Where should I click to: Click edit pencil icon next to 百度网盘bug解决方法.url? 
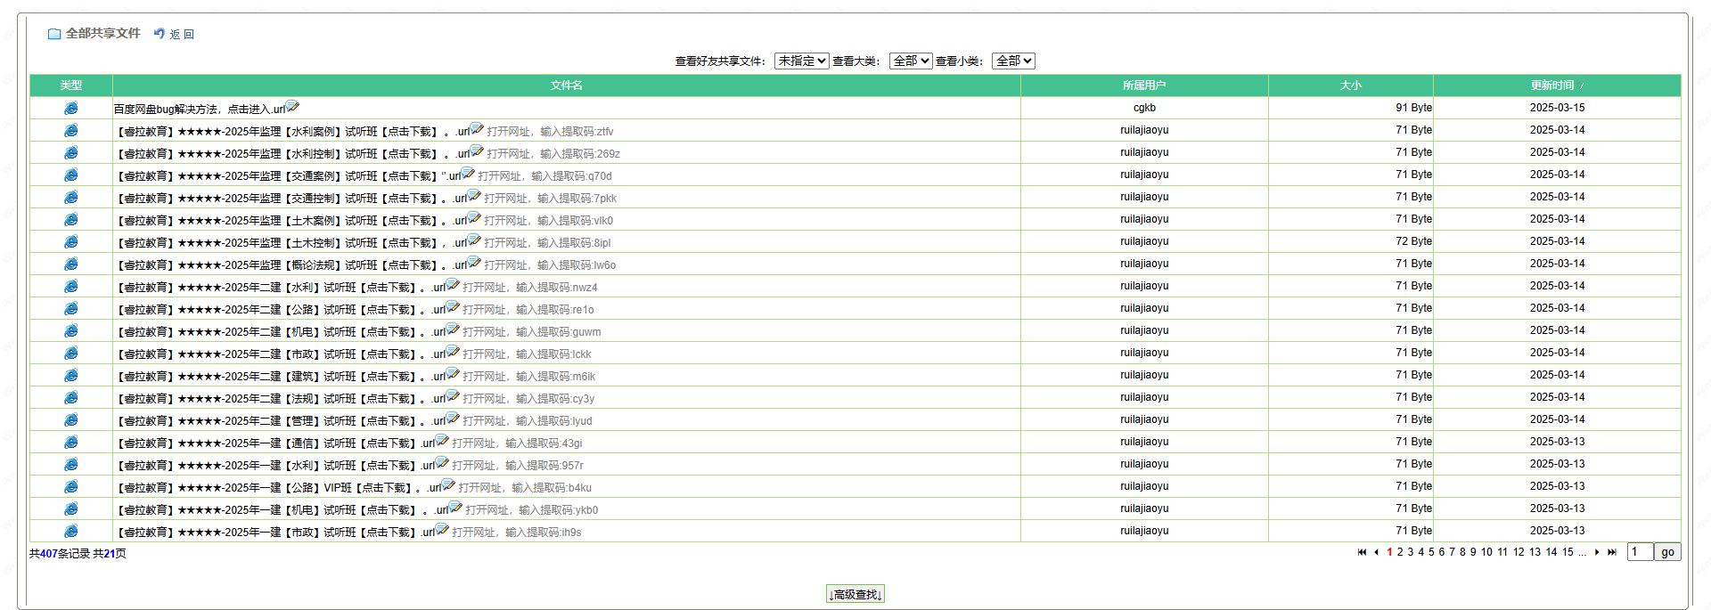(293, 107)
